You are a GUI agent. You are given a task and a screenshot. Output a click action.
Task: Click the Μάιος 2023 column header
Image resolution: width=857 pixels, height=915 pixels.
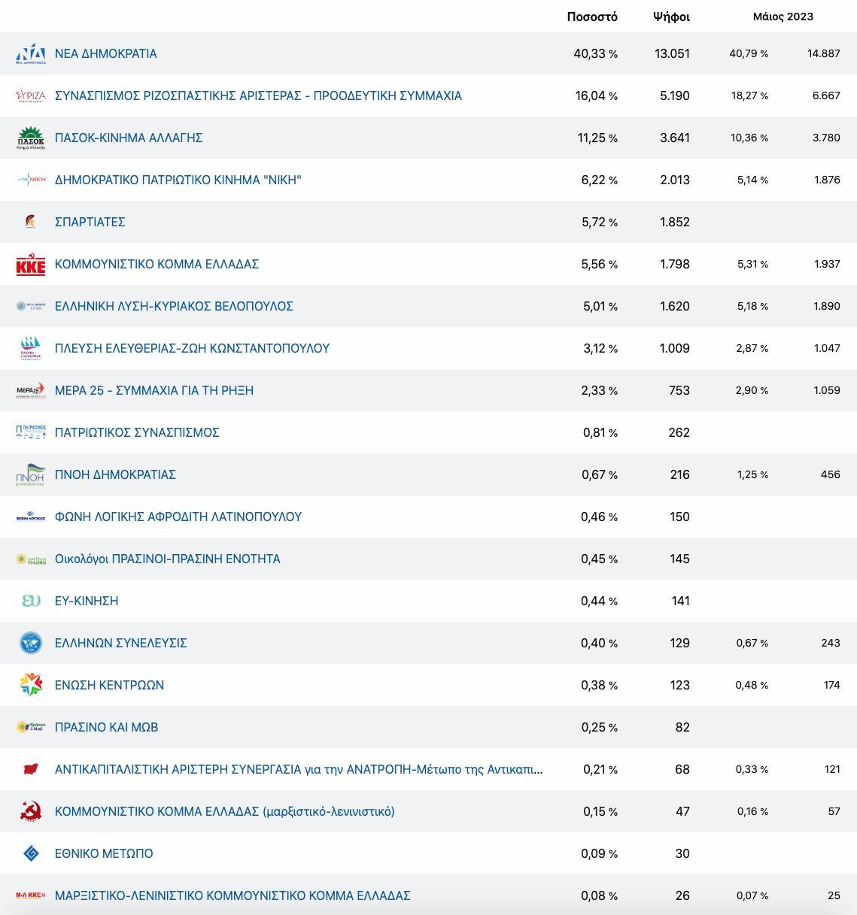point(783,17)
